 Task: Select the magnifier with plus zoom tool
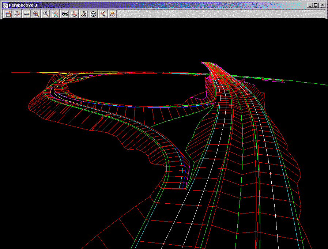point(36,14)
